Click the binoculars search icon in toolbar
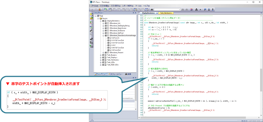Viewport: 263px width, 122px height. [152, 10]
